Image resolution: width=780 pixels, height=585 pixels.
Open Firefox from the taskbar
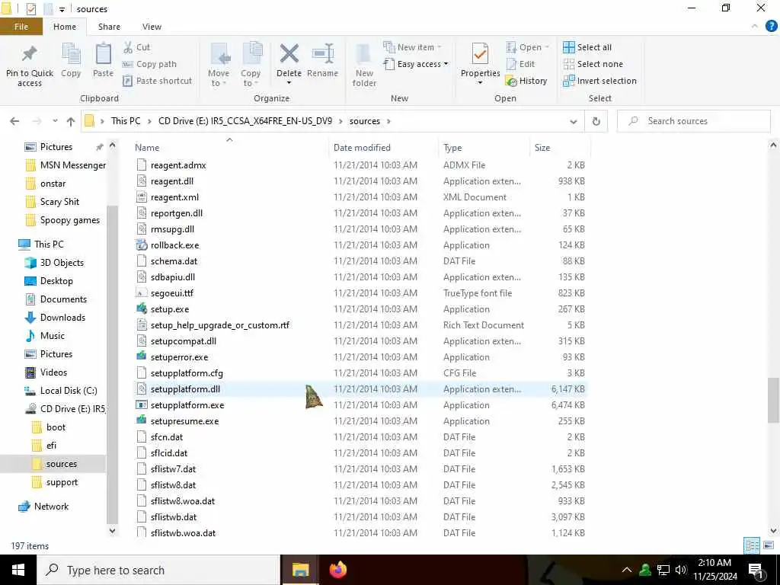[x=337, y=570]
